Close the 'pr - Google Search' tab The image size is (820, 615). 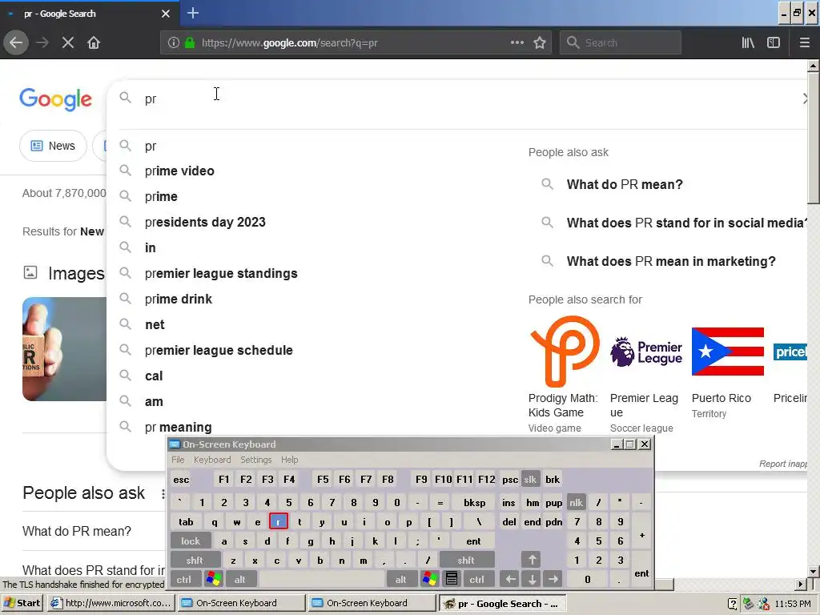(166, 14)
